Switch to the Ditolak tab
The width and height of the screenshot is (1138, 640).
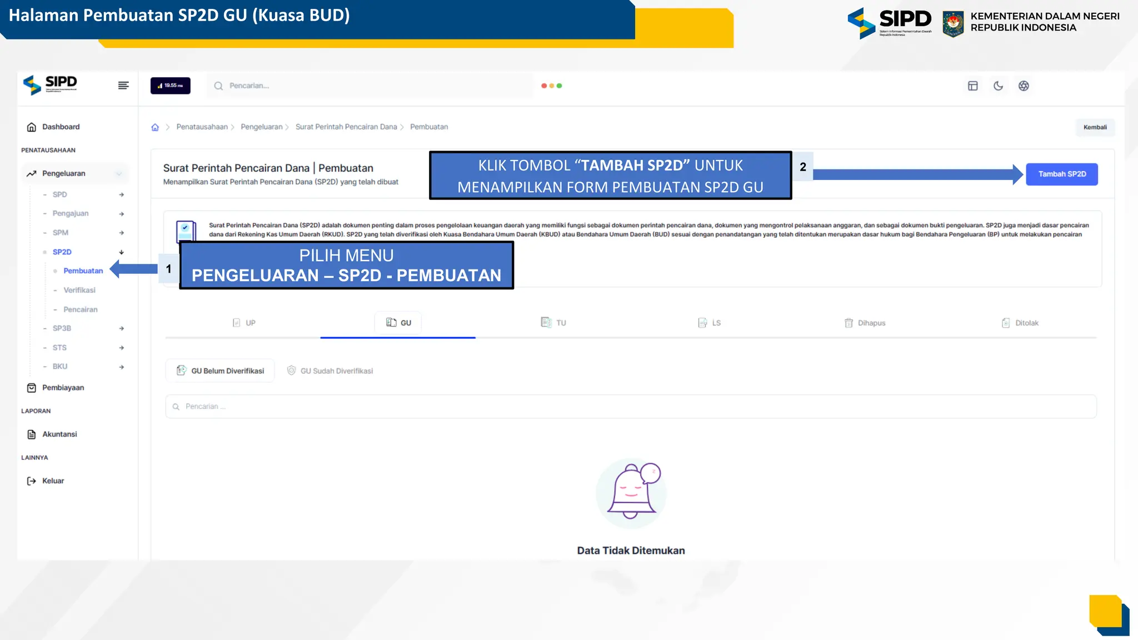[1020, 323]
